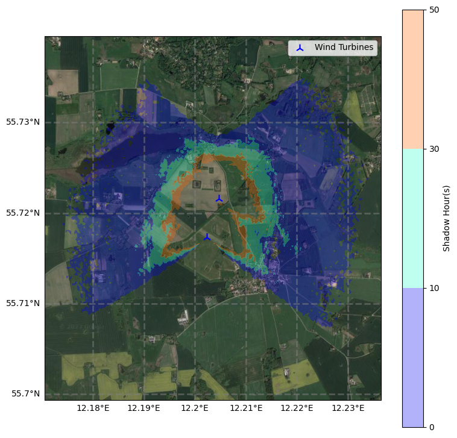Click the 55.72°N latitude tick label
Image resolution: width=457 pixels, height=438 pixels.
tap(23, 213)
